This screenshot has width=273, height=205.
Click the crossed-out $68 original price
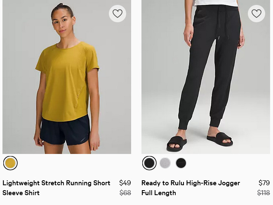pos(125,193)
